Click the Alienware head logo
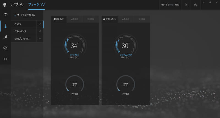The image size is (220, 118). point(5,5)
